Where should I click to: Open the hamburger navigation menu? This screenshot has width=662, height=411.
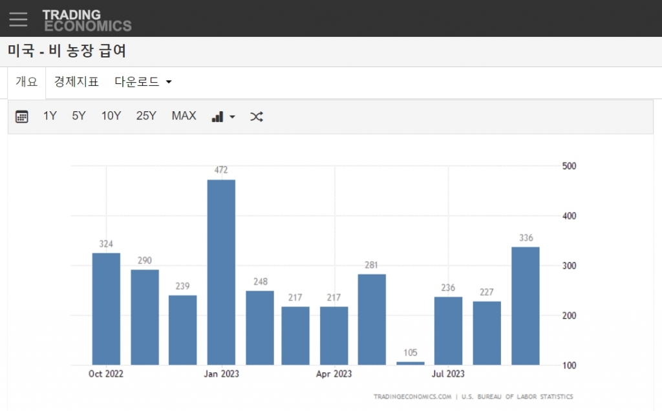pos(19,19)
